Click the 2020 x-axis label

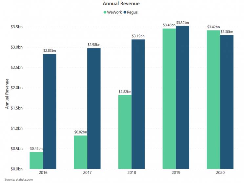pos(220,173)
